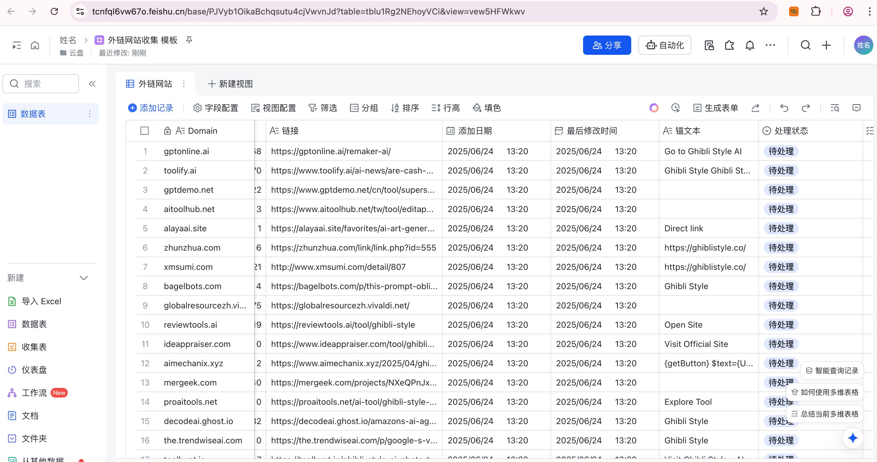Click the browser address bar URL
The width and height of the screenshot is (877, 462).
coord(308,11)
